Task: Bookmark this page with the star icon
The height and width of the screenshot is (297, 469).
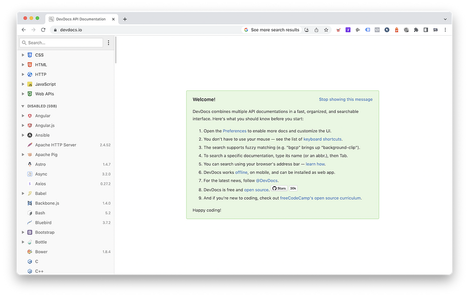Action: click(x=326, y=30)
